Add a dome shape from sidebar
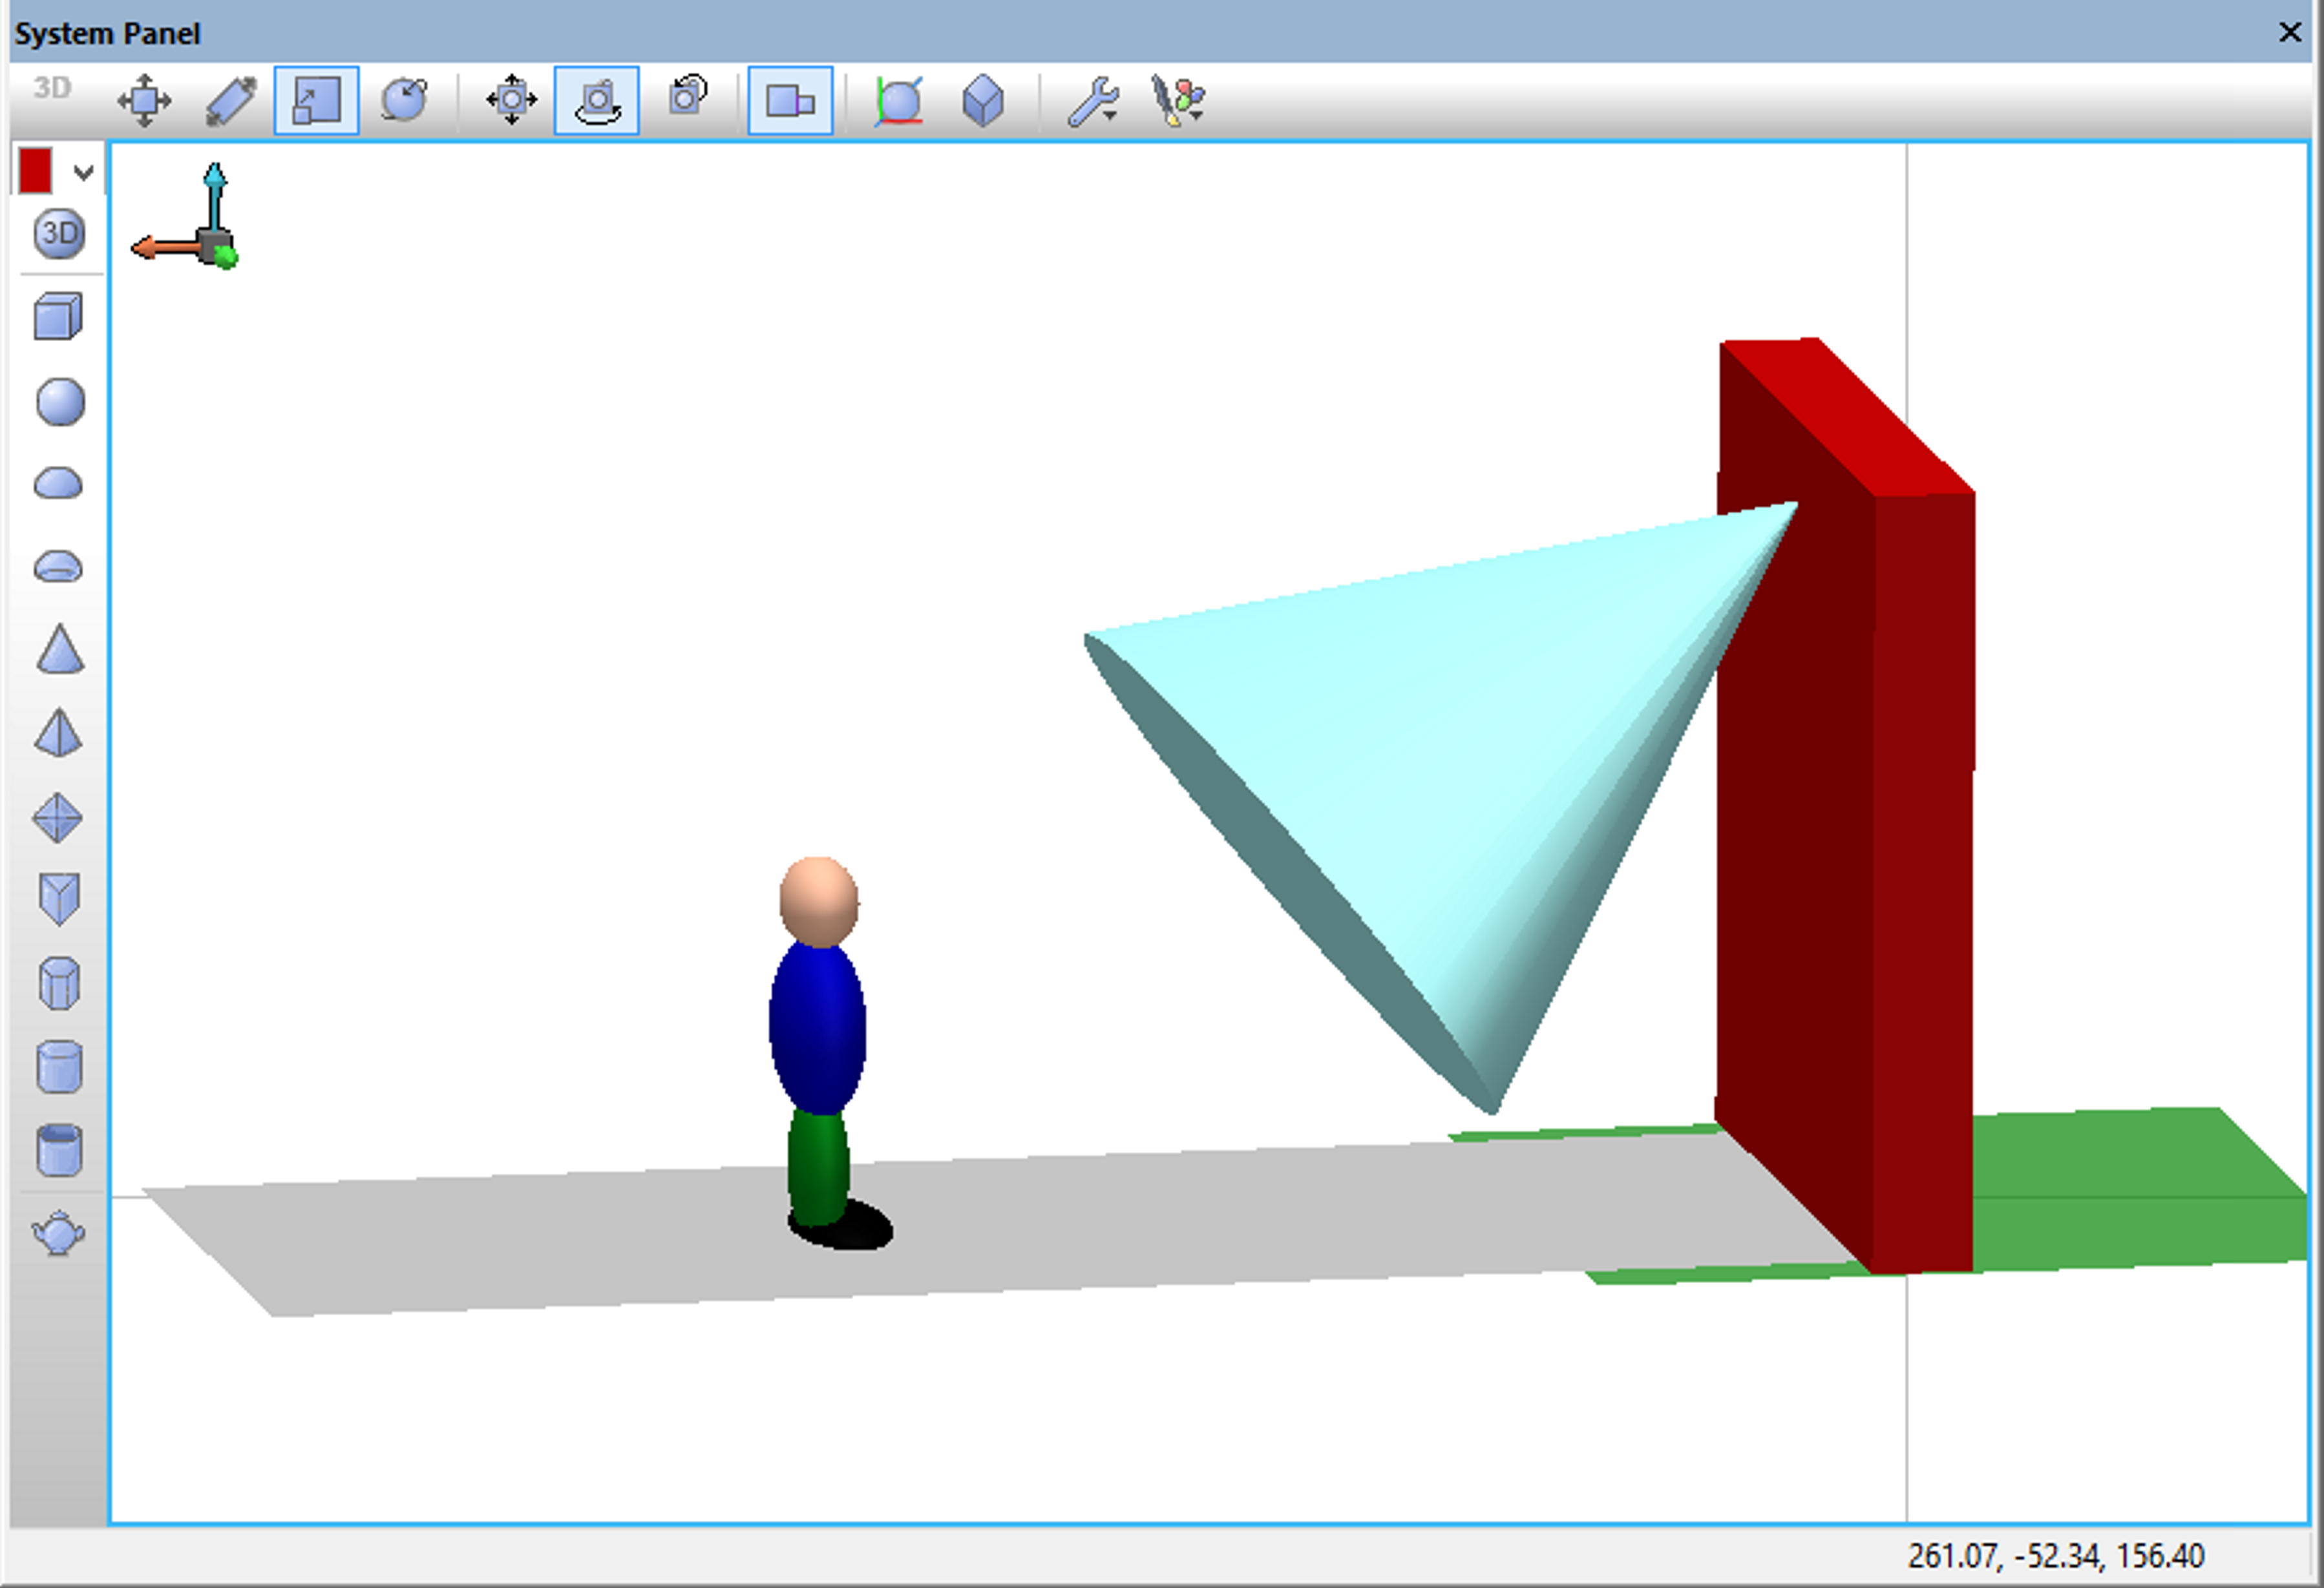Image resolution: width=2324 pixels, height=1588 pixels. 58,484
